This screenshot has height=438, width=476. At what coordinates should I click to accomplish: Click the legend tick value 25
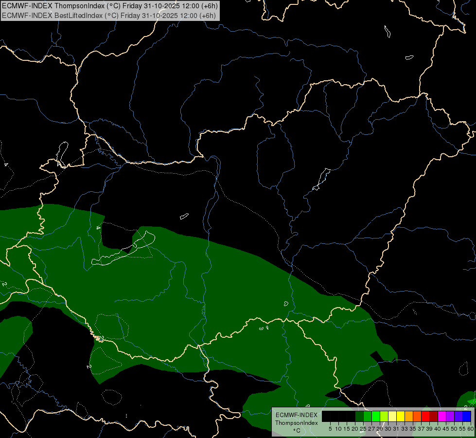(x=363, y=429)
